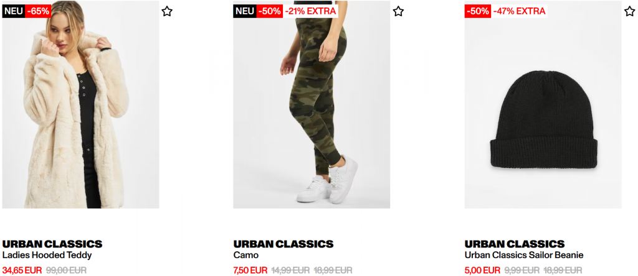The height and width of the screenshot is (276, 638).
Task: Click Urban Classics brand above Sailor Beanie
Action: point(515,244)
